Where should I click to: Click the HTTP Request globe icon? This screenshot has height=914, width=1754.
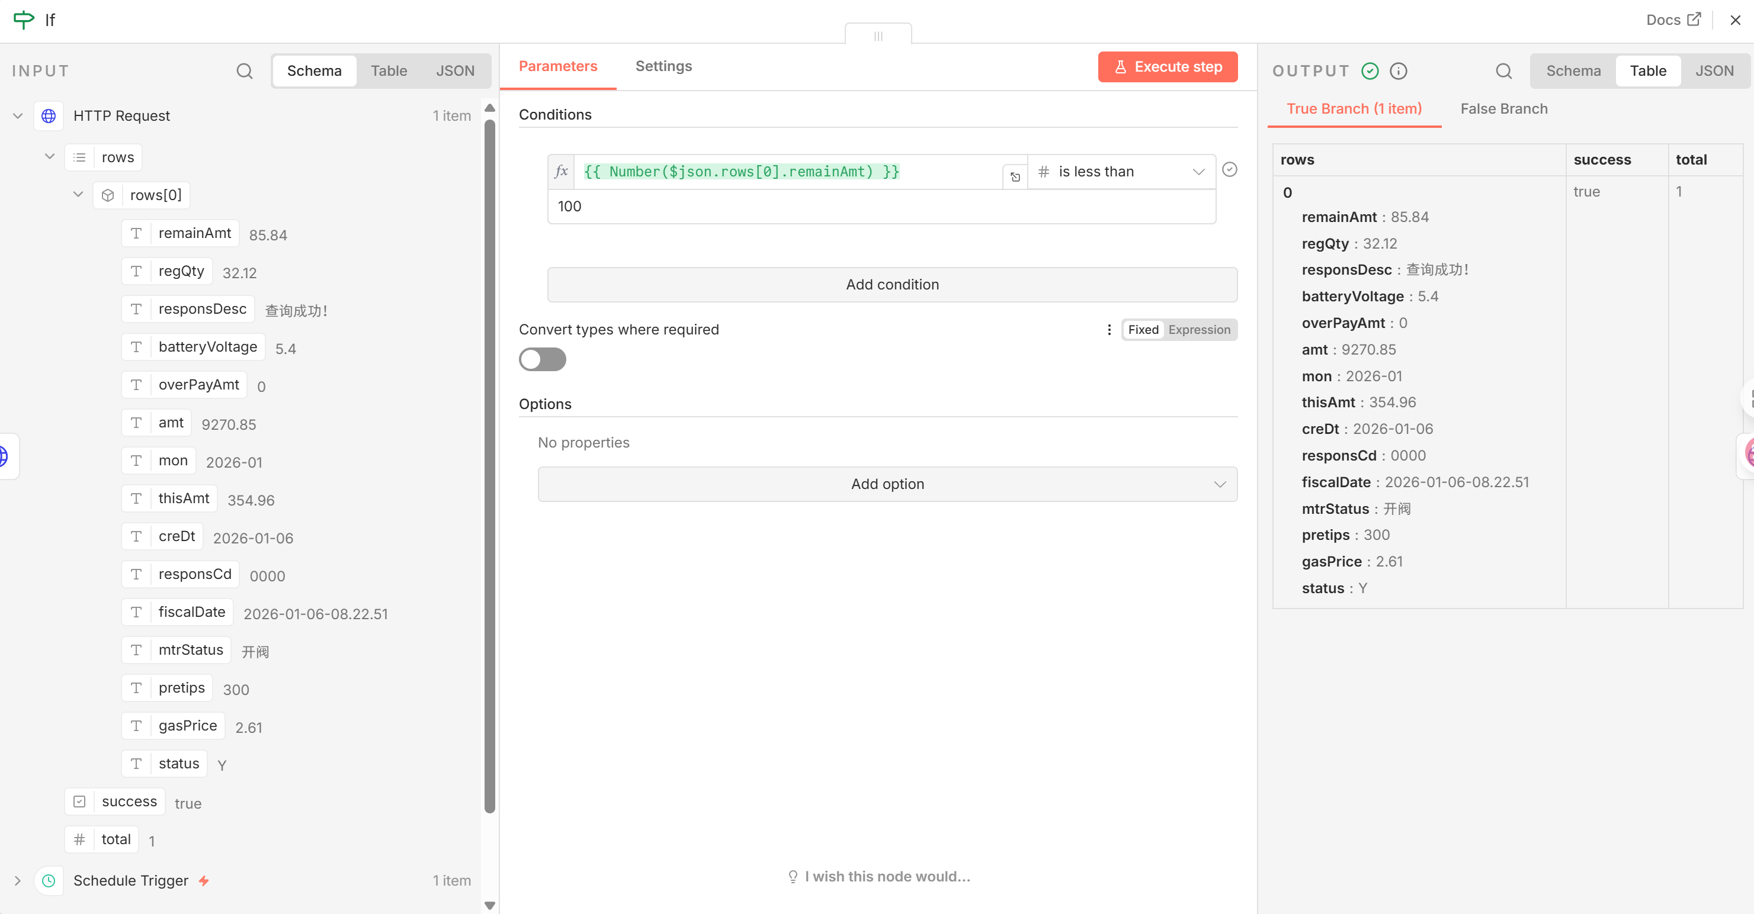pos(49,115)
